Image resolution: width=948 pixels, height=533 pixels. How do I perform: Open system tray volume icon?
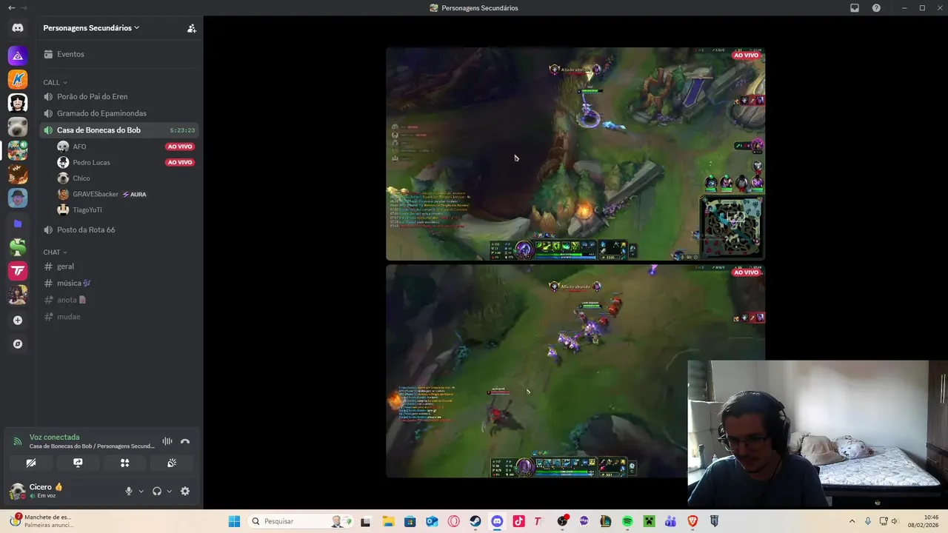pos(895,521)
